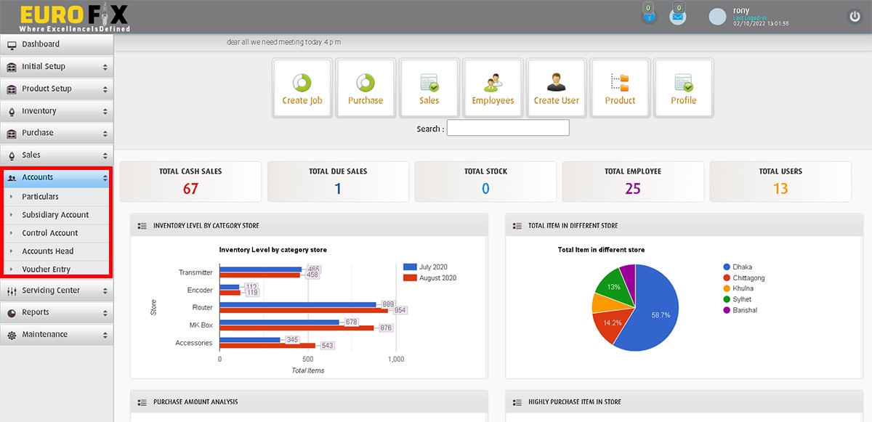Go to Dashboard in sidebar
The image size is (872, 422).
57,44
